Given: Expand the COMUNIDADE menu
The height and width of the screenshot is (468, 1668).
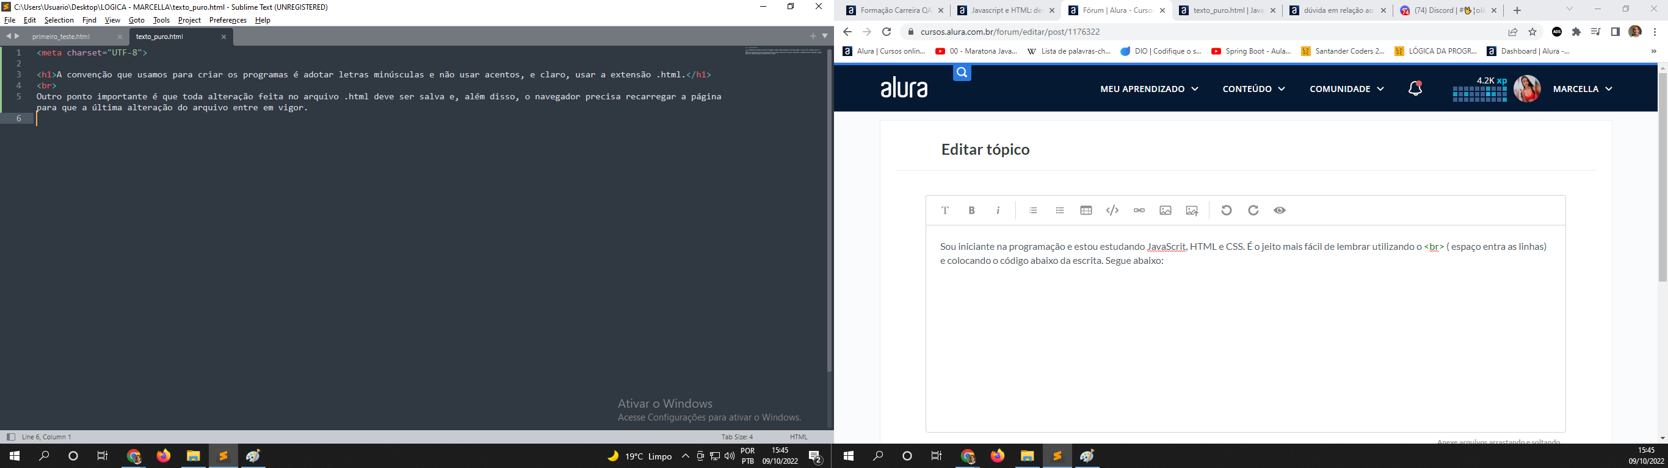Looking at the screenshot, I should tap(1346, 88).
